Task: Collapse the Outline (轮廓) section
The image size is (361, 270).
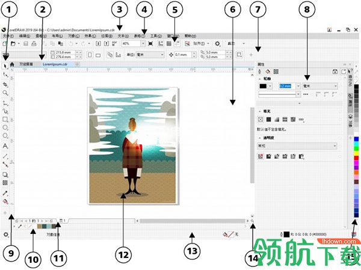Action: 260,79
